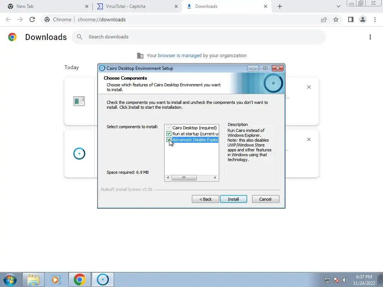Go forward in Chrome

point(20,19)
